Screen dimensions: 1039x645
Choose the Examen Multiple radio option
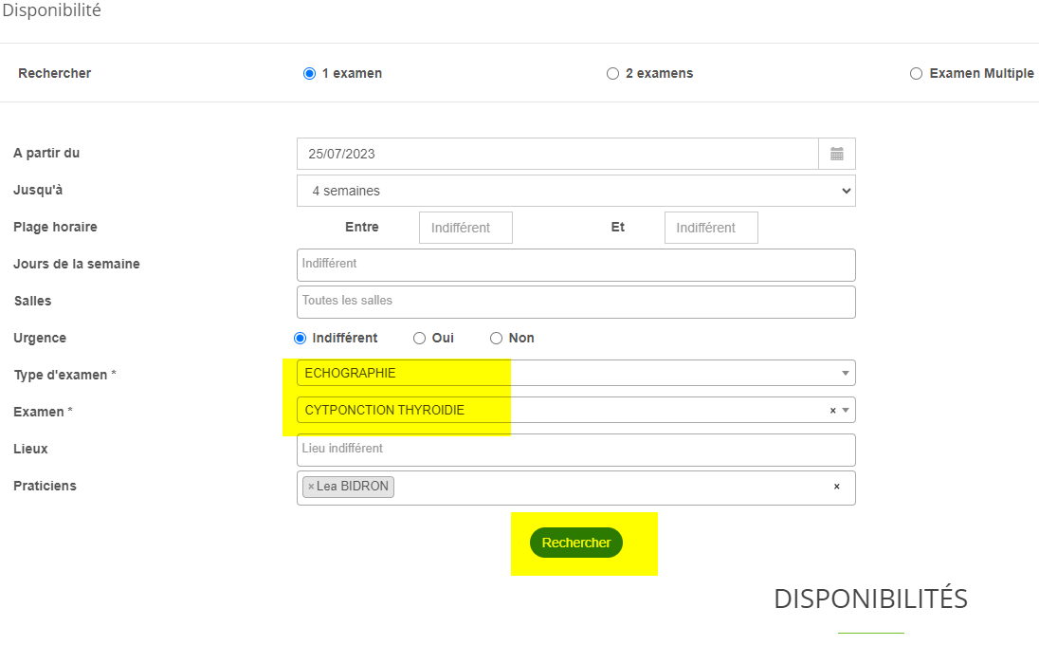[x=916, y=74]
